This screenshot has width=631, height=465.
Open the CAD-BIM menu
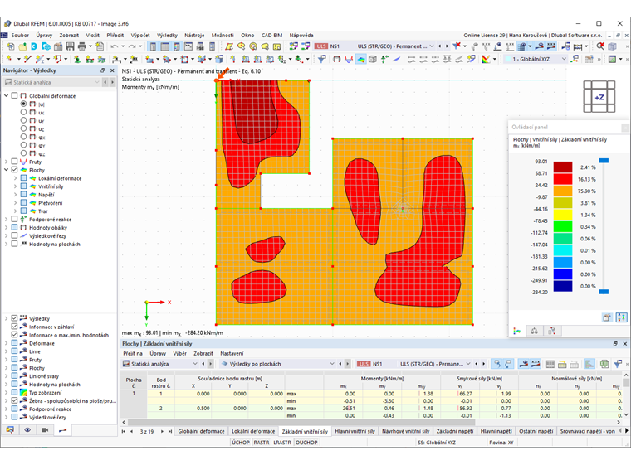272,36
